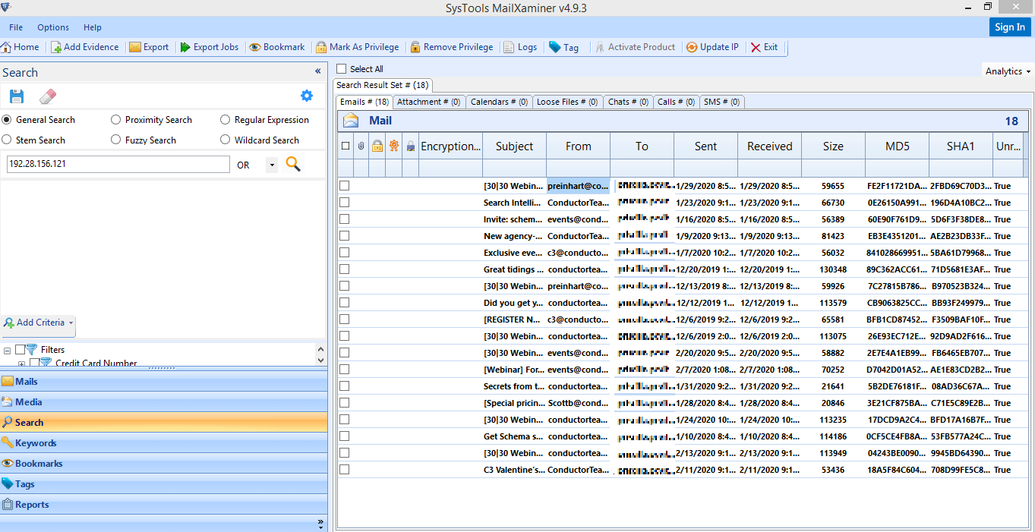Click the Search Result Set # (18) tab
The width and height of the screenshot is (1035, 532).
coord(383,85)
